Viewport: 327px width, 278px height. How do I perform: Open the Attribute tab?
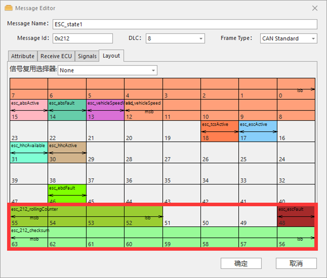click(x=22, y=56)
